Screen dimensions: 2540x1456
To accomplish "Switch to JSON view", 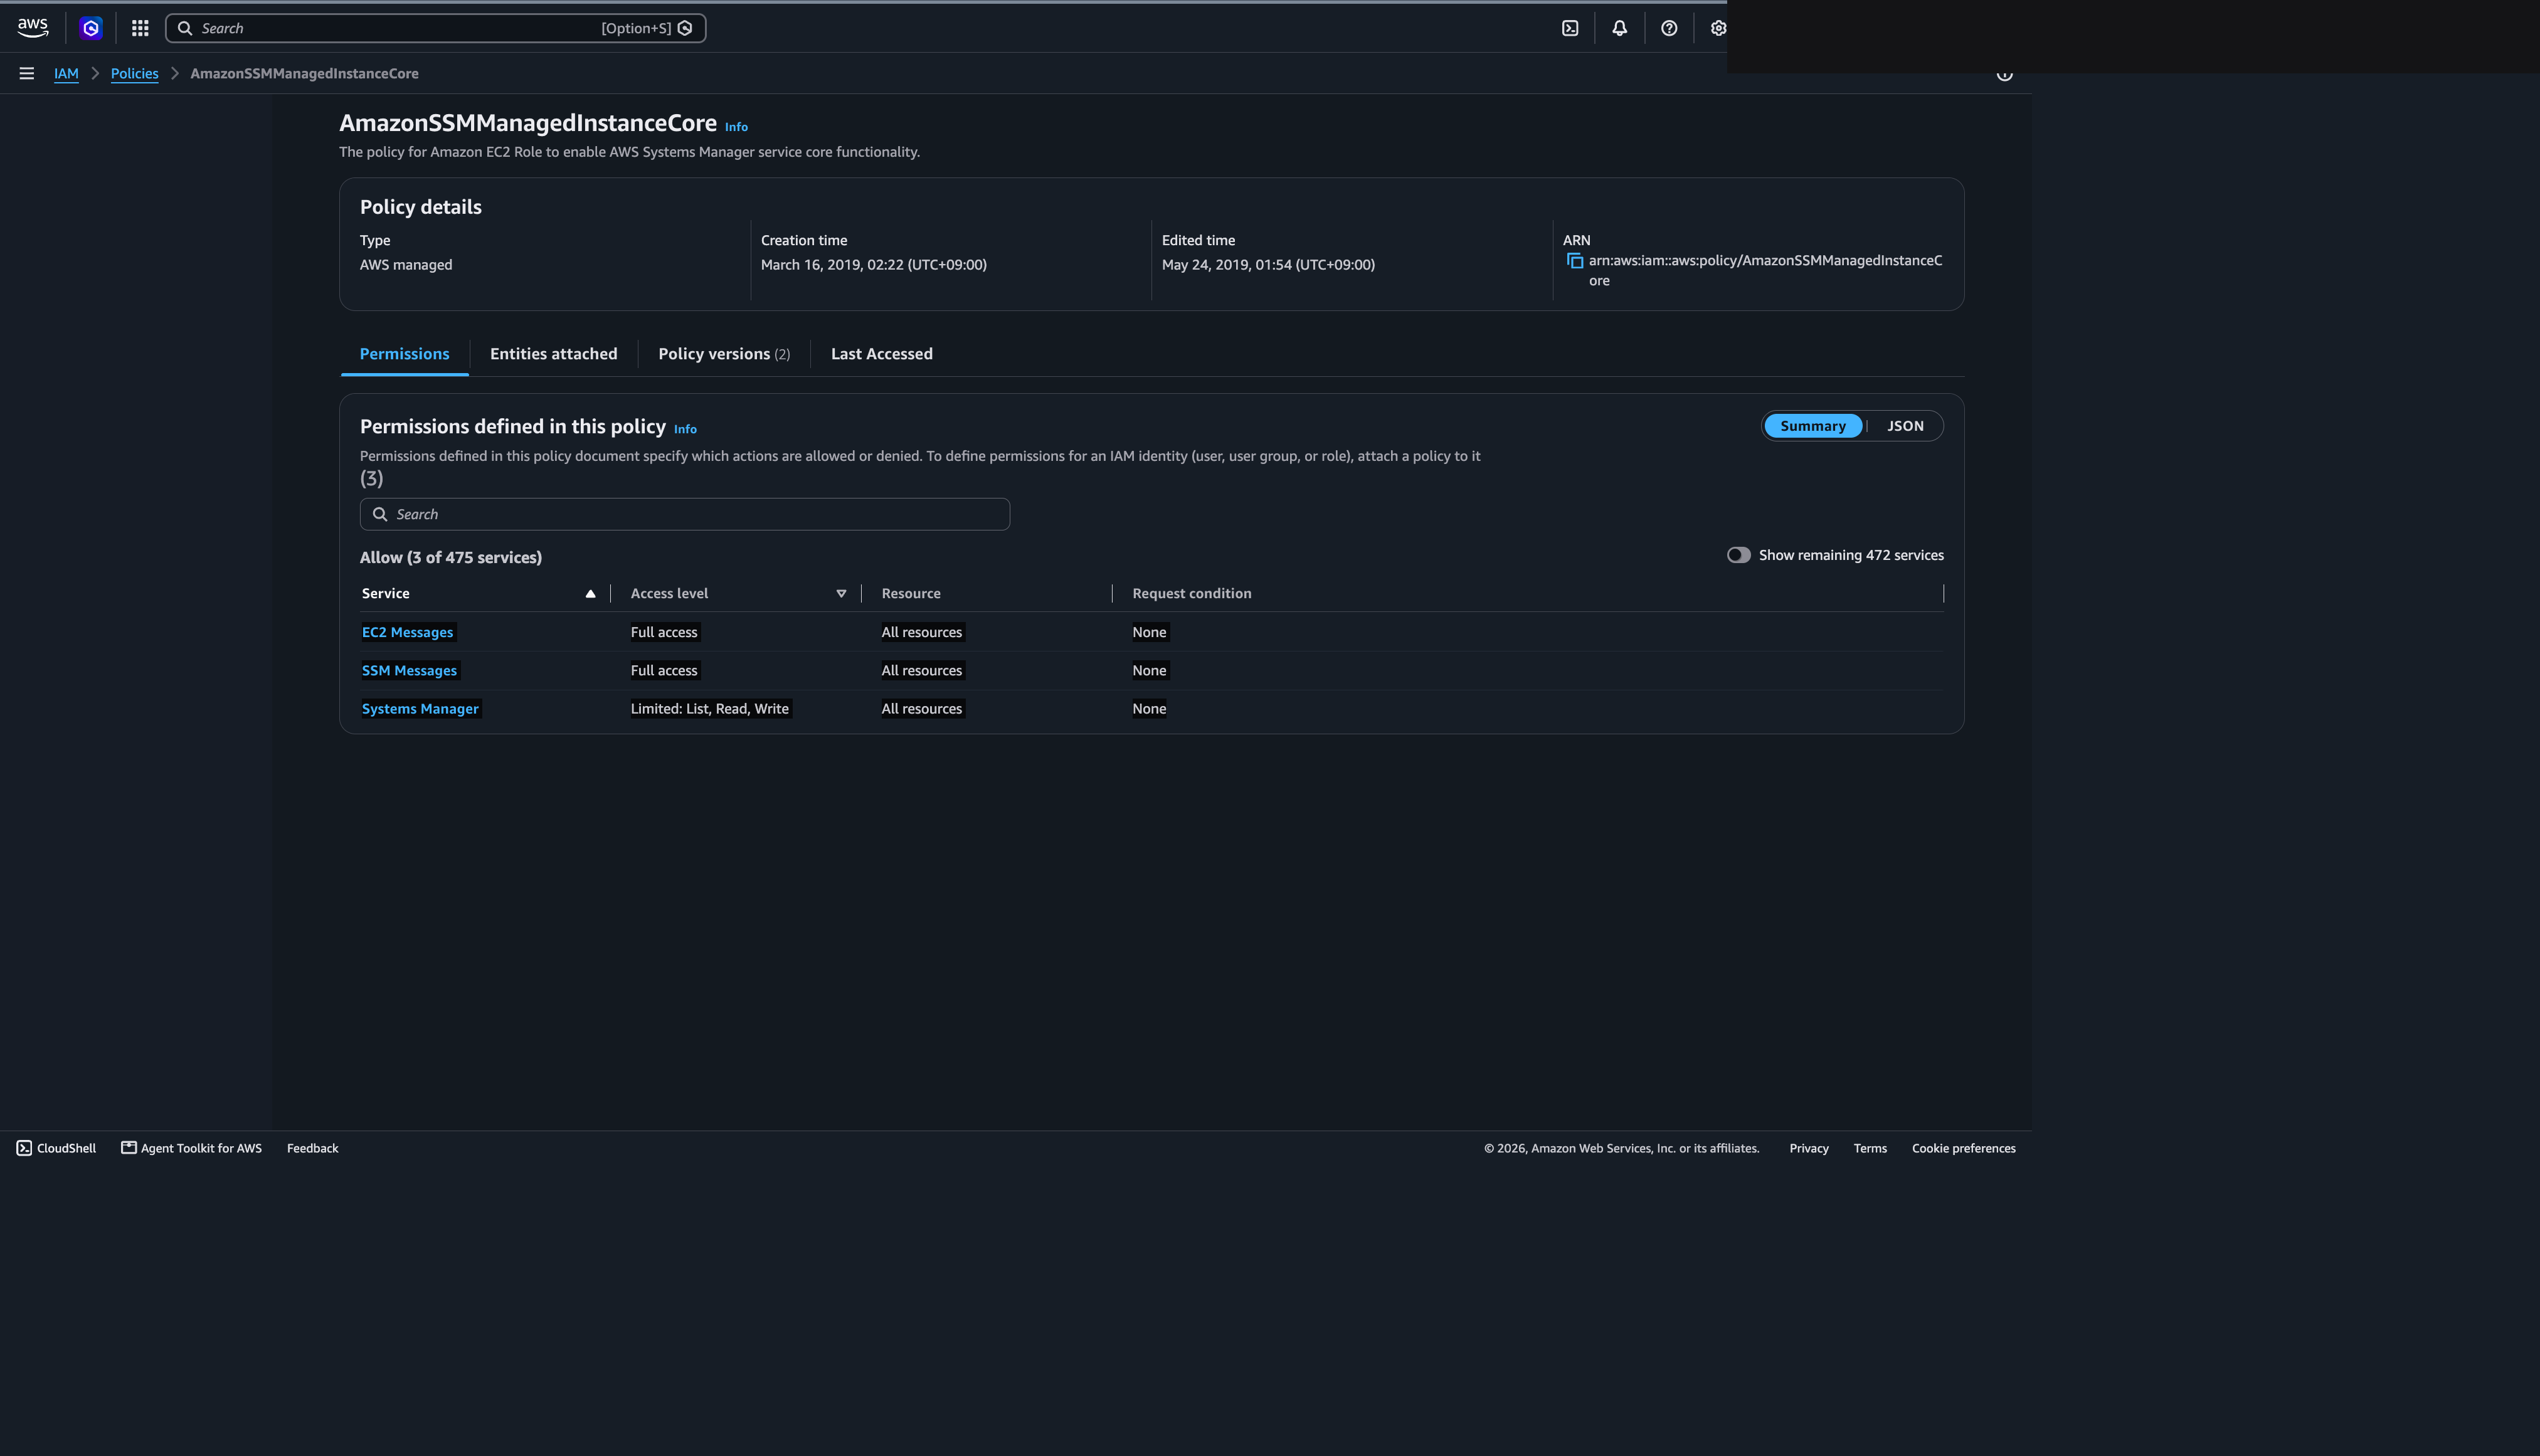I will pyautogui.click(x=1905, y=426).
